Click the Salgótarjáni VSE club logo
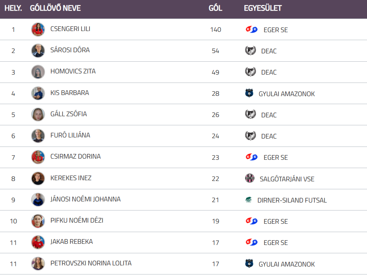 pyautogui.click(x=250, y=179)
